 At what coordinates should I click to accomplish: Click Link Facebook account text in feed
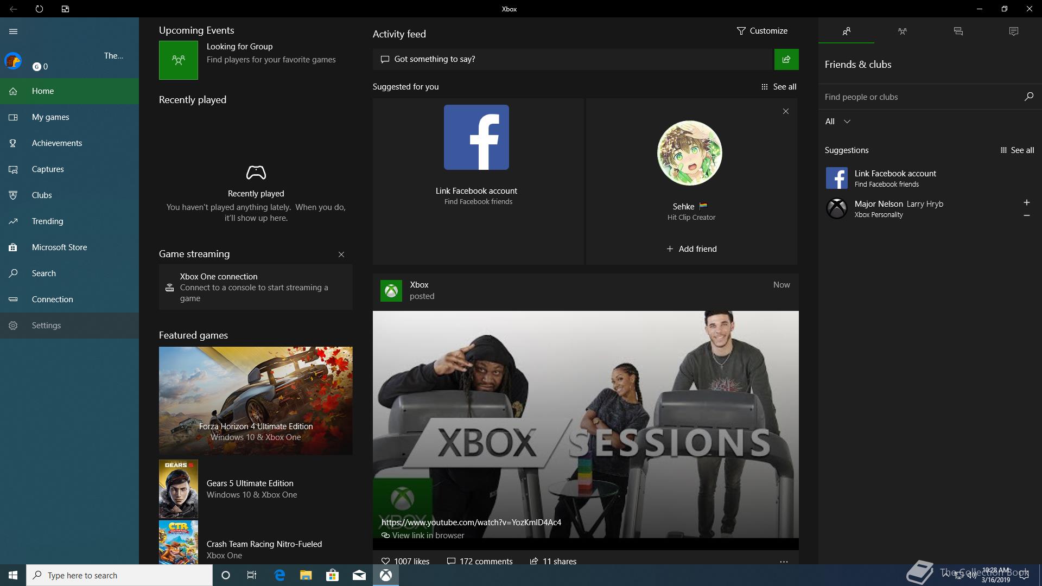476,191
